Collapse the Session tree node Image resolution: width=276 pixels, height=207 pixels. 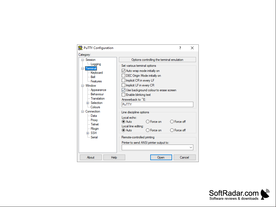click(82, 60)
